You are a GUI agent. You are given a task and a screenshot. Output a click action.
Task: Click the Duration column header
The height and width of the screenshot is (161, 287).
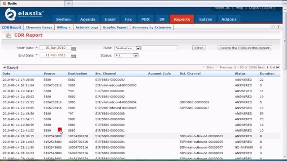pos(267,73)
